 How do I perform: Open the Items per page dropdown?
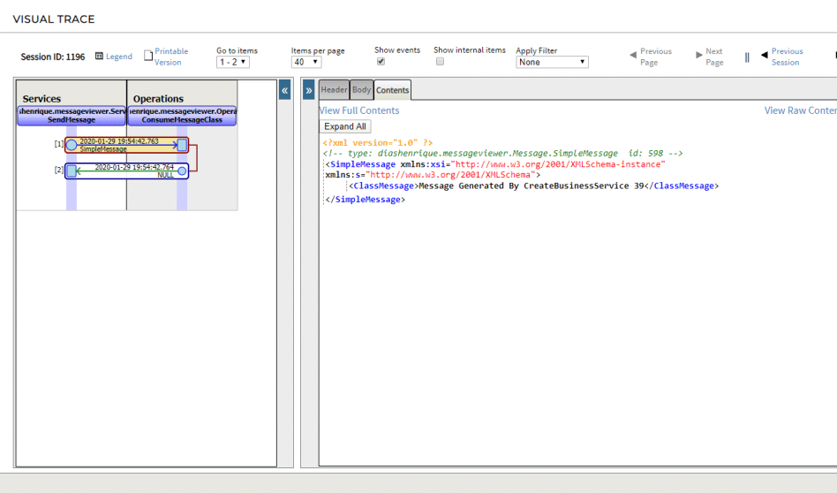305,62
